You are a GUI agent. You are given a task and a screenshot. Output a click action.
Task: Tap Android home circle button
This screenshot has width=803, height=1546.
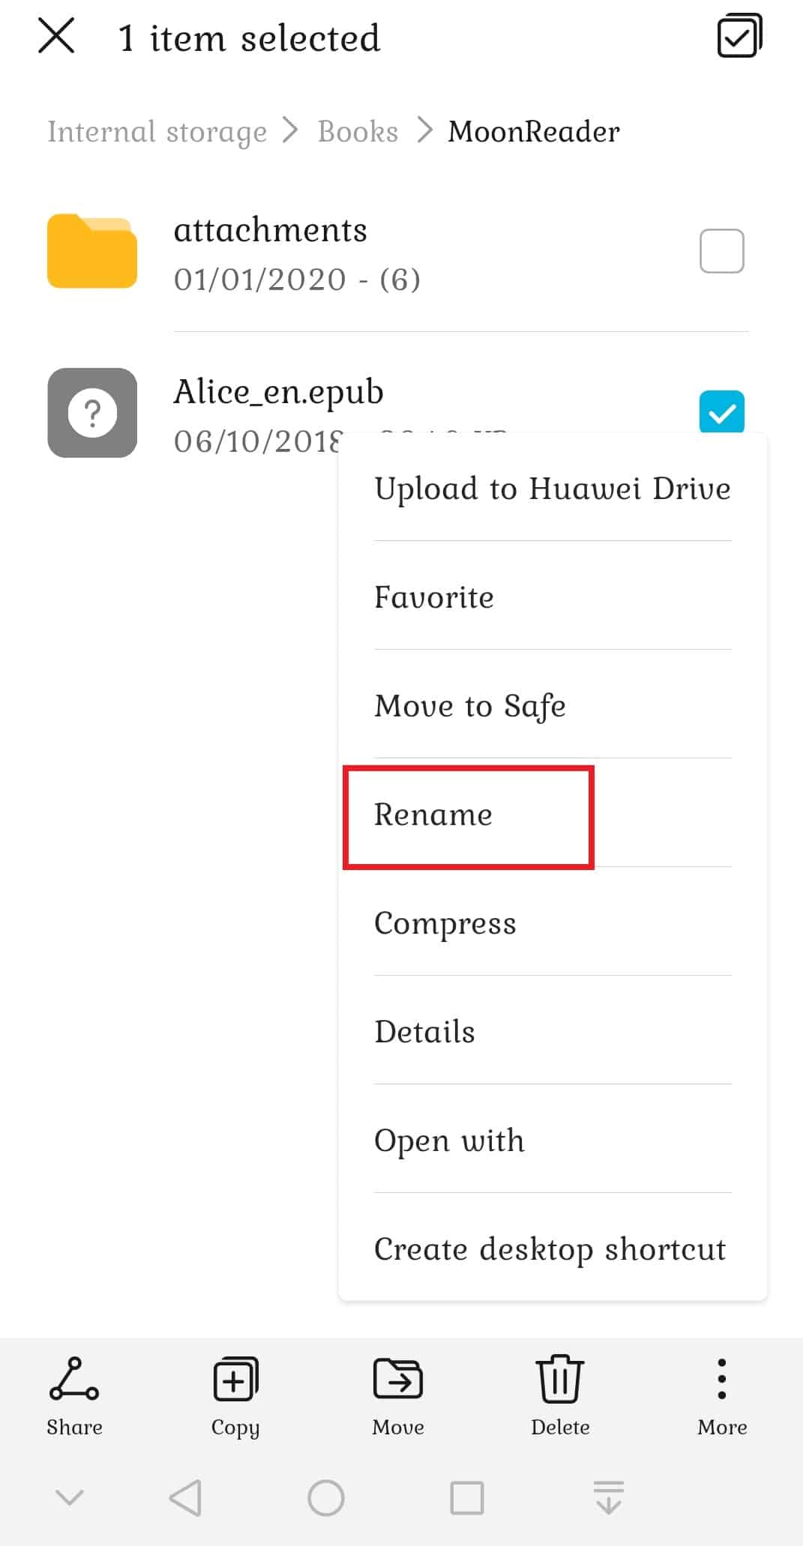tap(326, 1498)
